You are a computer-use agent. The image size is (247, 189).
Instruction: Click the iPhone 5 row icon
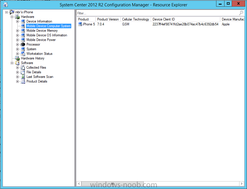pyautogui.click(x=80, y=24)
